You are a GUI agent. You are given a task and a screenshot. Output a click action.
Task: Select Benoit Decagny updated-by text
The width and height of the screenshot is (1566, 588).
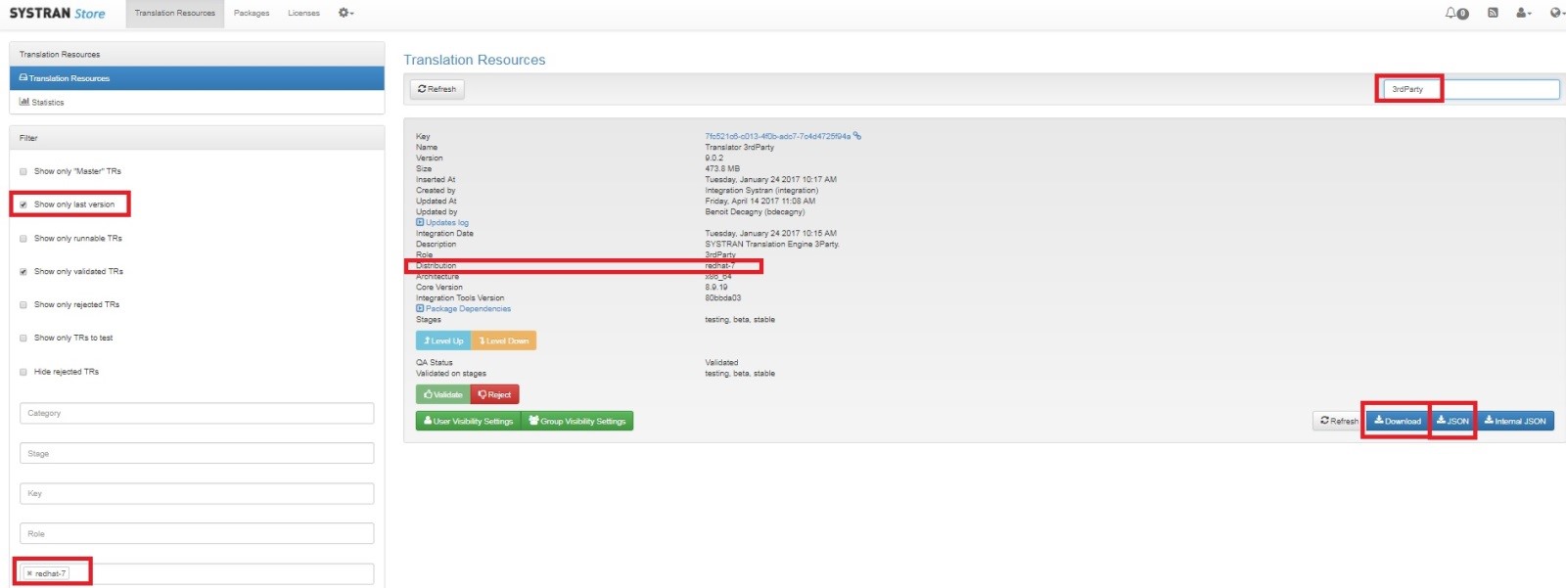click(x=755, y=211)
